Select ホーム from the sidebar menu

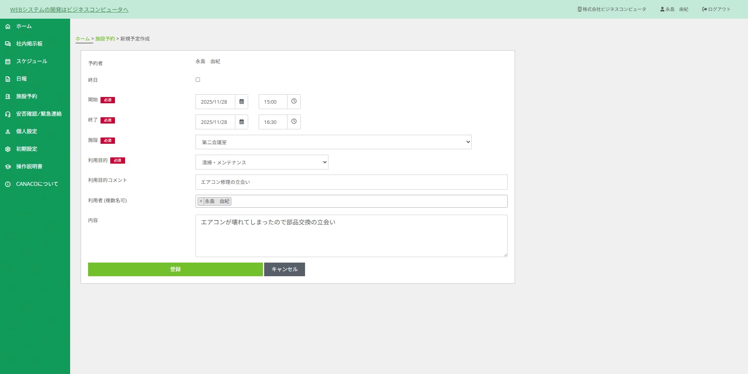pyautogui.click(x=8, y=26)
